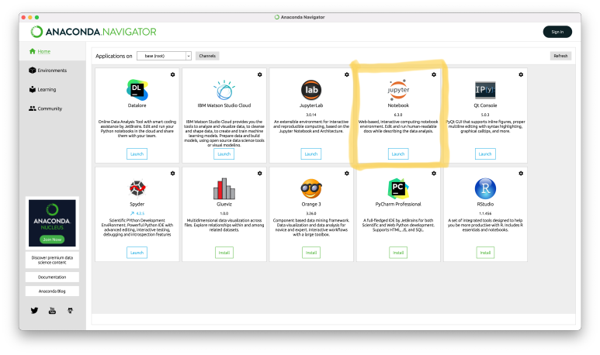Click the RStudio app icon
The height and width of the screenshot is (355, 600).
click(x=485, y=188)
